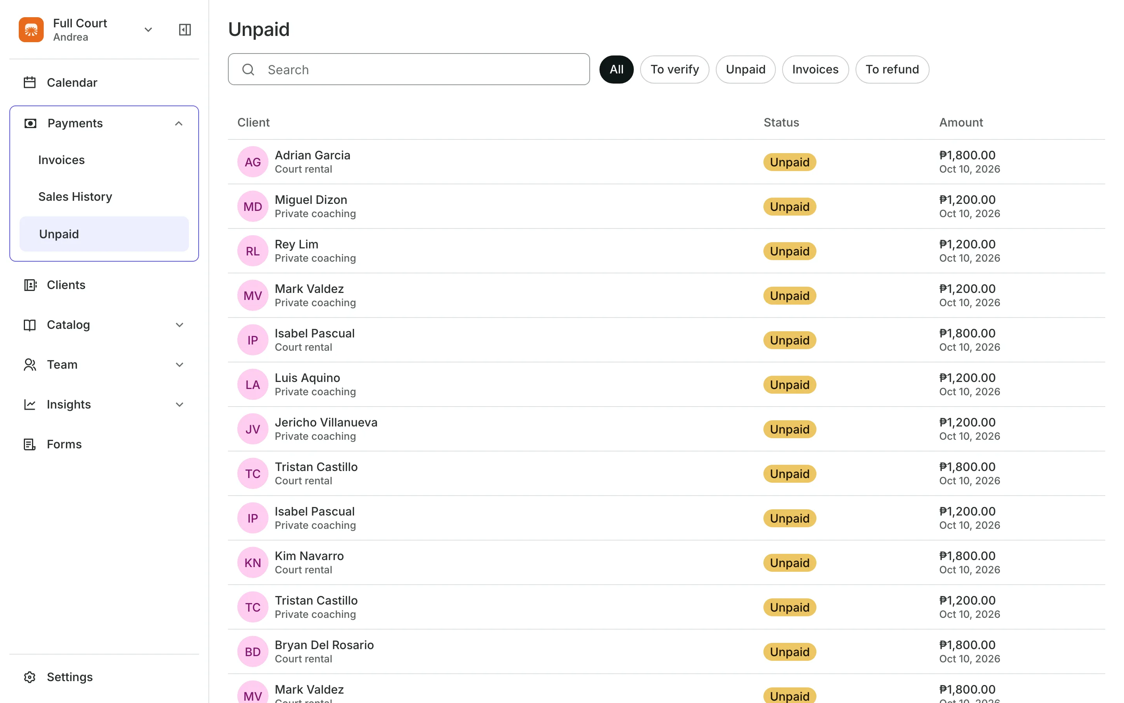Image resolution: width=1124 pixels, height=703 pixels.
Task: Click the Unpaid badge on Kim Navarro's row
Action: click(790, 562)
